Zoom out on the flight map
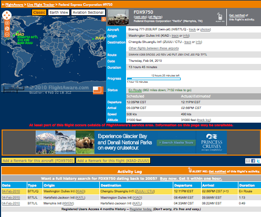This screenshot has height=217, width=261. (x=7, y=34)
